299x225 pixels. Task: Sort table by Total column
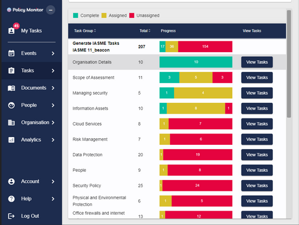click(x=145, y=31)
